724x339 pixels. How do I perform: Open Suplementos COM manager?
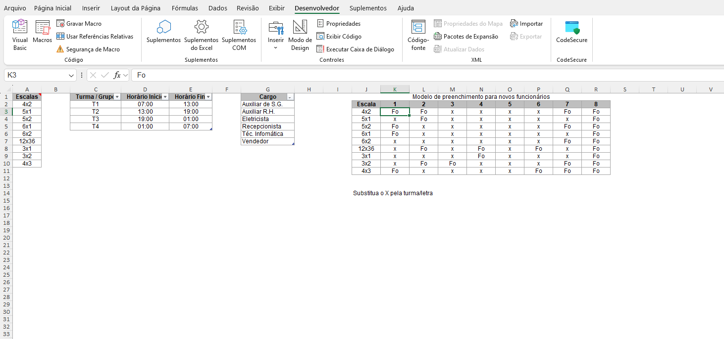coord(239,35)
